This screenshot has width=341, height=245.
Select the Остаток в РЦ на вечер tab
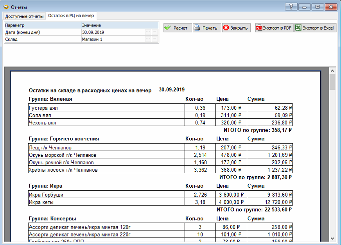tap(72, 16)
